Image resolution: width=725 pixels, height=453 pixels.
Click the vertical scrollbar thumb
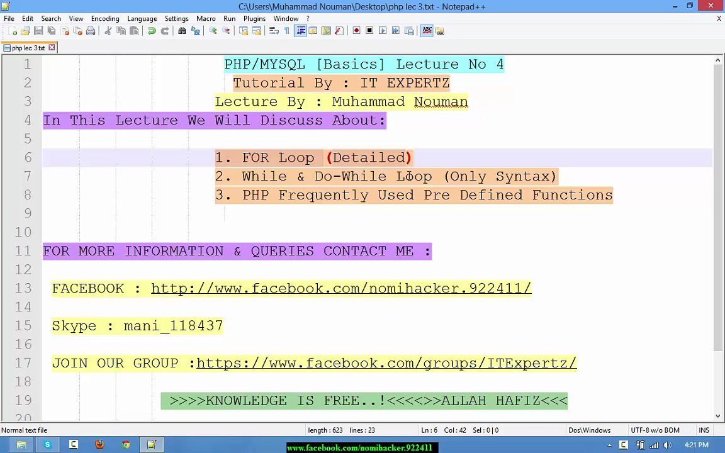click(717, 208)
